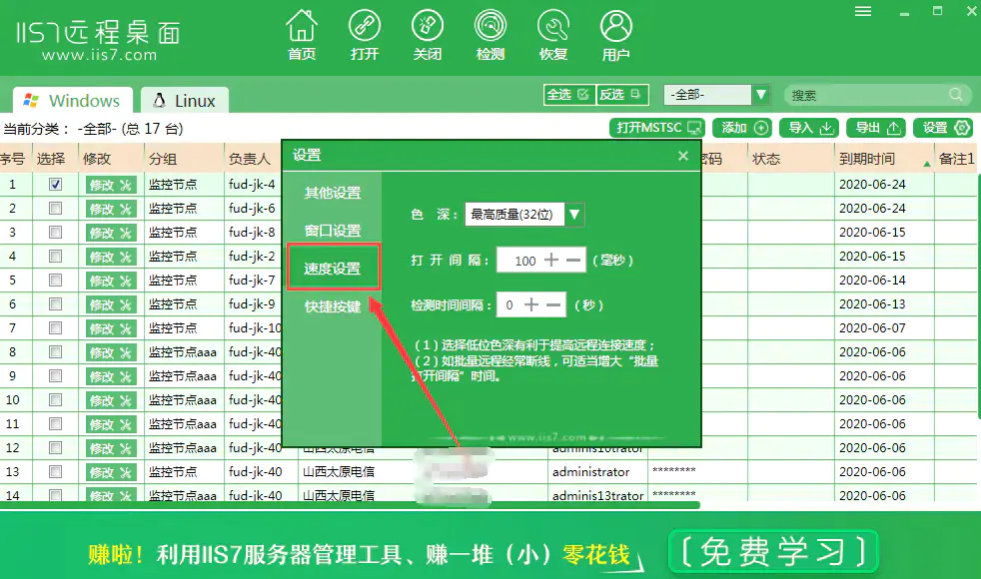Screen dimensions: 981x579
Task: Click the horizontal scrollbar below table
Action: [351, 505]
